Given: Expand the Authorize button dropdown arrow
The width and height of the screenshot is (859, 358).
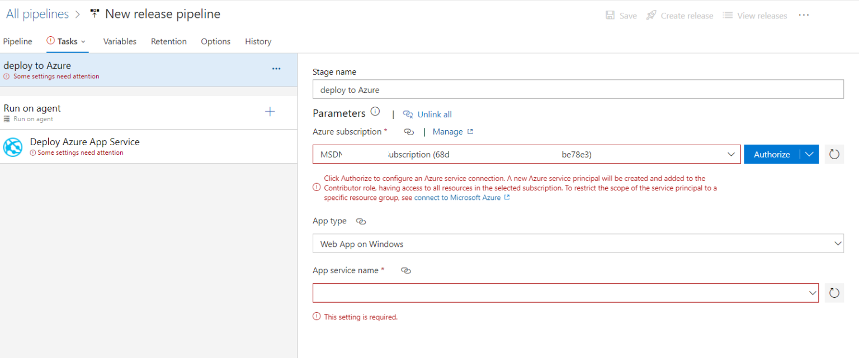Looking at the screenshot, I should click(809, 154).
